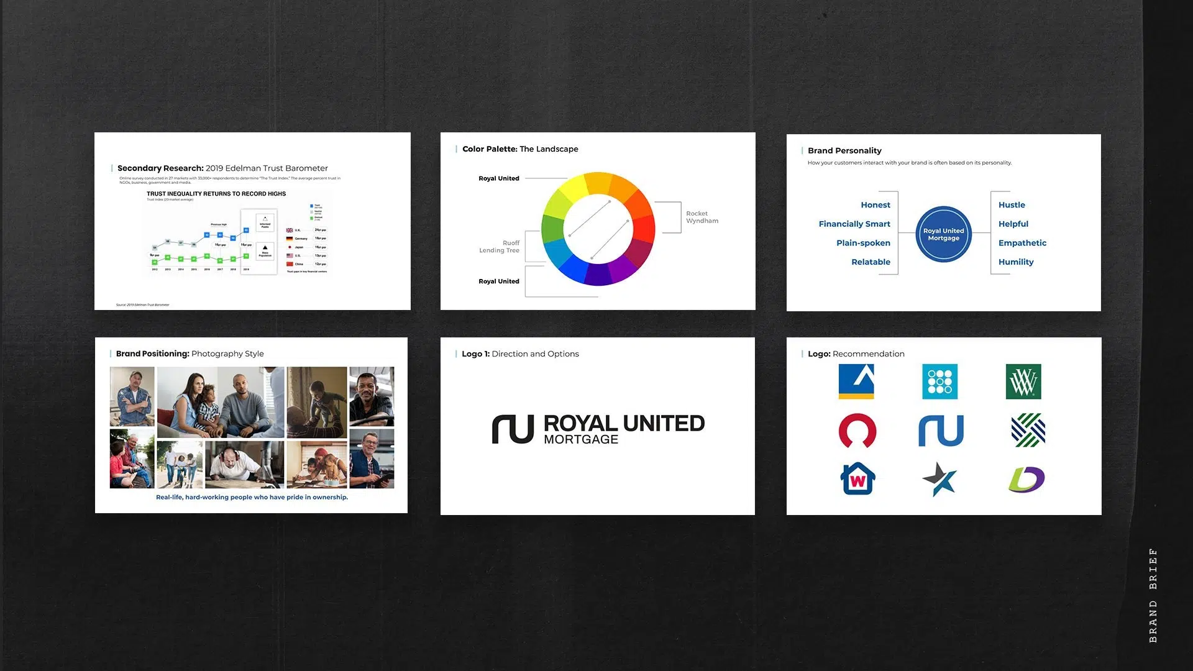Click the Royal United Mortgage blue circle
This screenshot has height=671, width=1193.
(x=943, y=234)
